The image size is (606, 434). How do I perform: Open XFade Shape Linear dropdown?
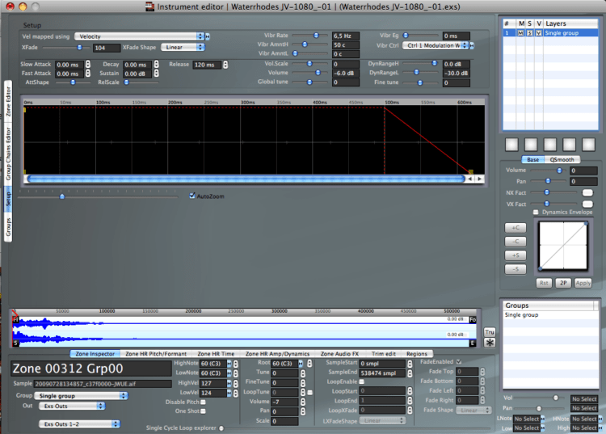point(183,47)
